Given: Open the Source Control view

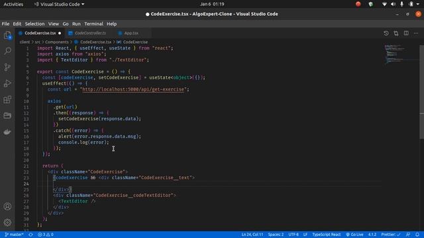Looking at the screenshot, I should pyautogui.click(x=7, y=67).
